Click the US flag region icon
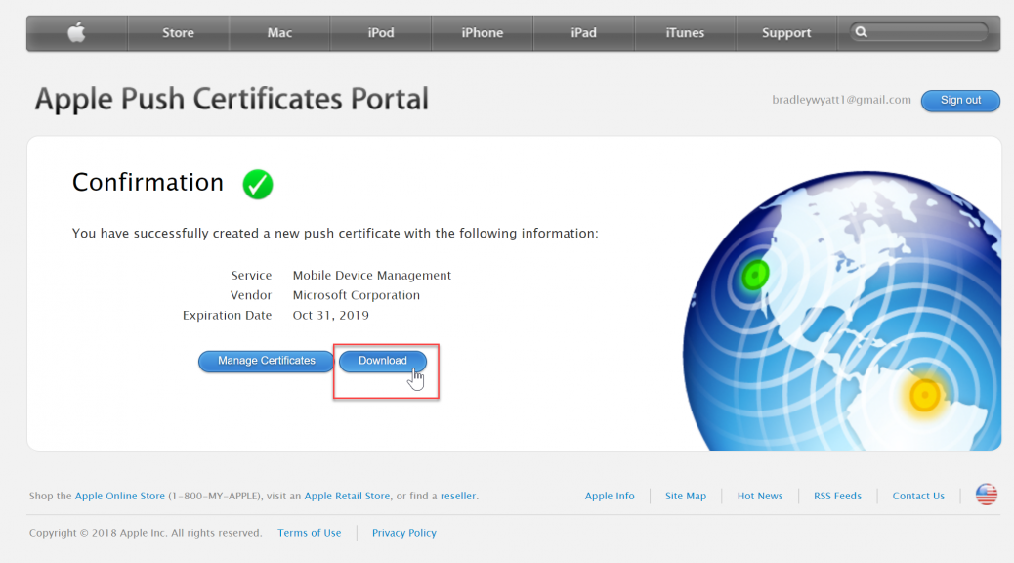 point(987,495)
